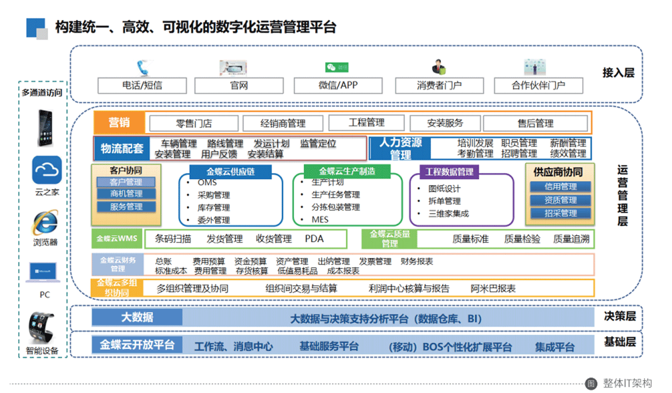Click the 售后管理 box
The width and height of the screenshot is (672, 393).
pyautogui.click(x=535, y=123)
